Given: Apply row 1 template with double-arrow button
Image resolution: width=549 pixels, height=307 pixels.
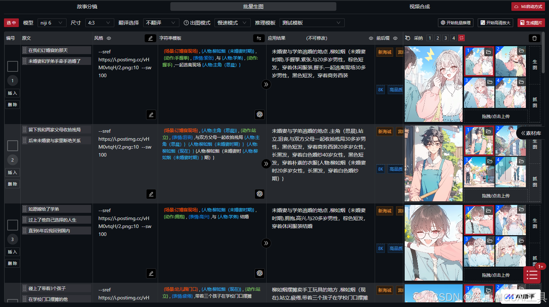Looking at the screenshot, I should (266, 84).
